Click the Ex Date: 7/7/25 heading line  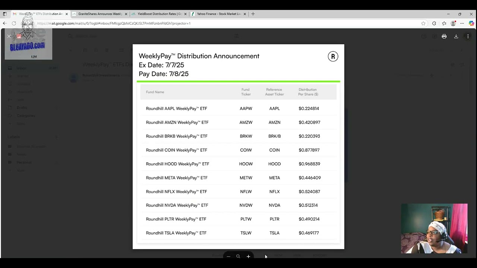(161, 65)
